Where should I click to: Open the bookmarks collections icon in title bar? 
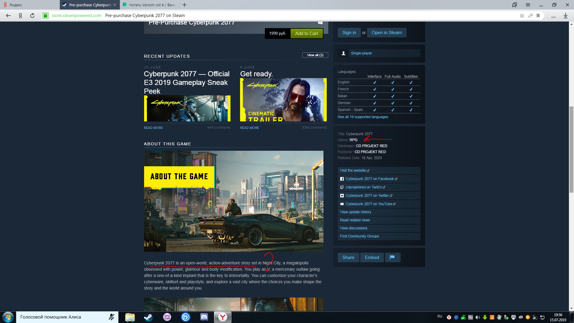[515, 5]
